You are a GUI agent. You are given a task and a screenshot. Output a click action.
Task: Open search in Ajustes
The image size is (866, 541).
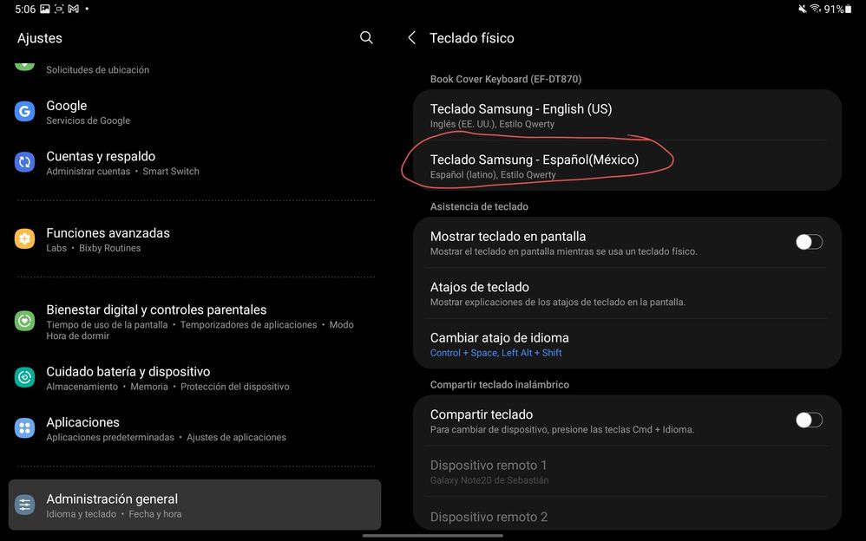tap(366, 37)
